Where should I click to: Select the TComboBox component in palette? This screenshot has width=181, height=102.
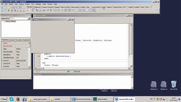[69, 10]
